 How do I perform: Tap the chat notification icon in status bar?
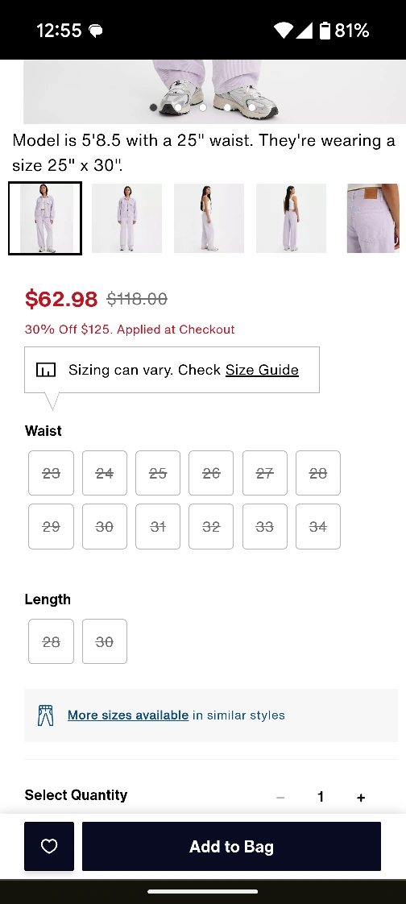tap(96, 31)
